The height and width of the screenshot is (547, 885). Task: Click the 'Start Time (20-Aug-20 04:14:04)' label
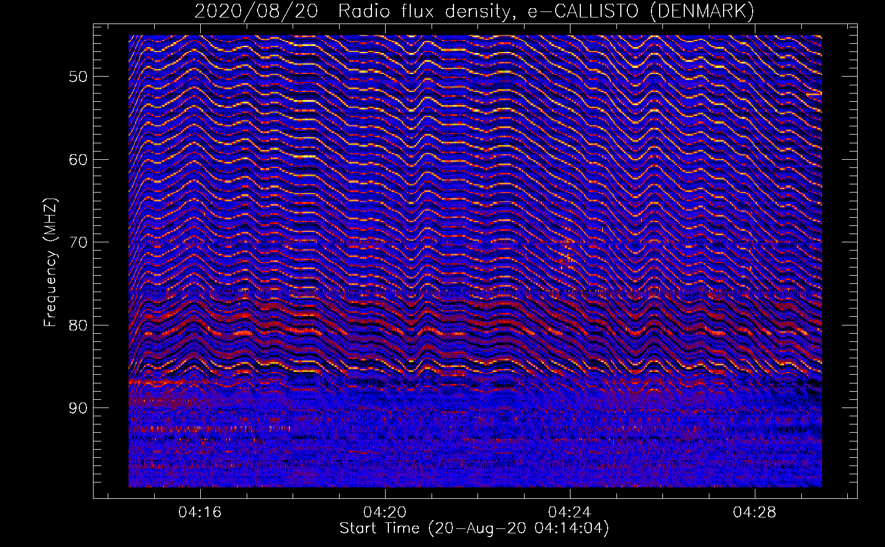coord(474,528)
